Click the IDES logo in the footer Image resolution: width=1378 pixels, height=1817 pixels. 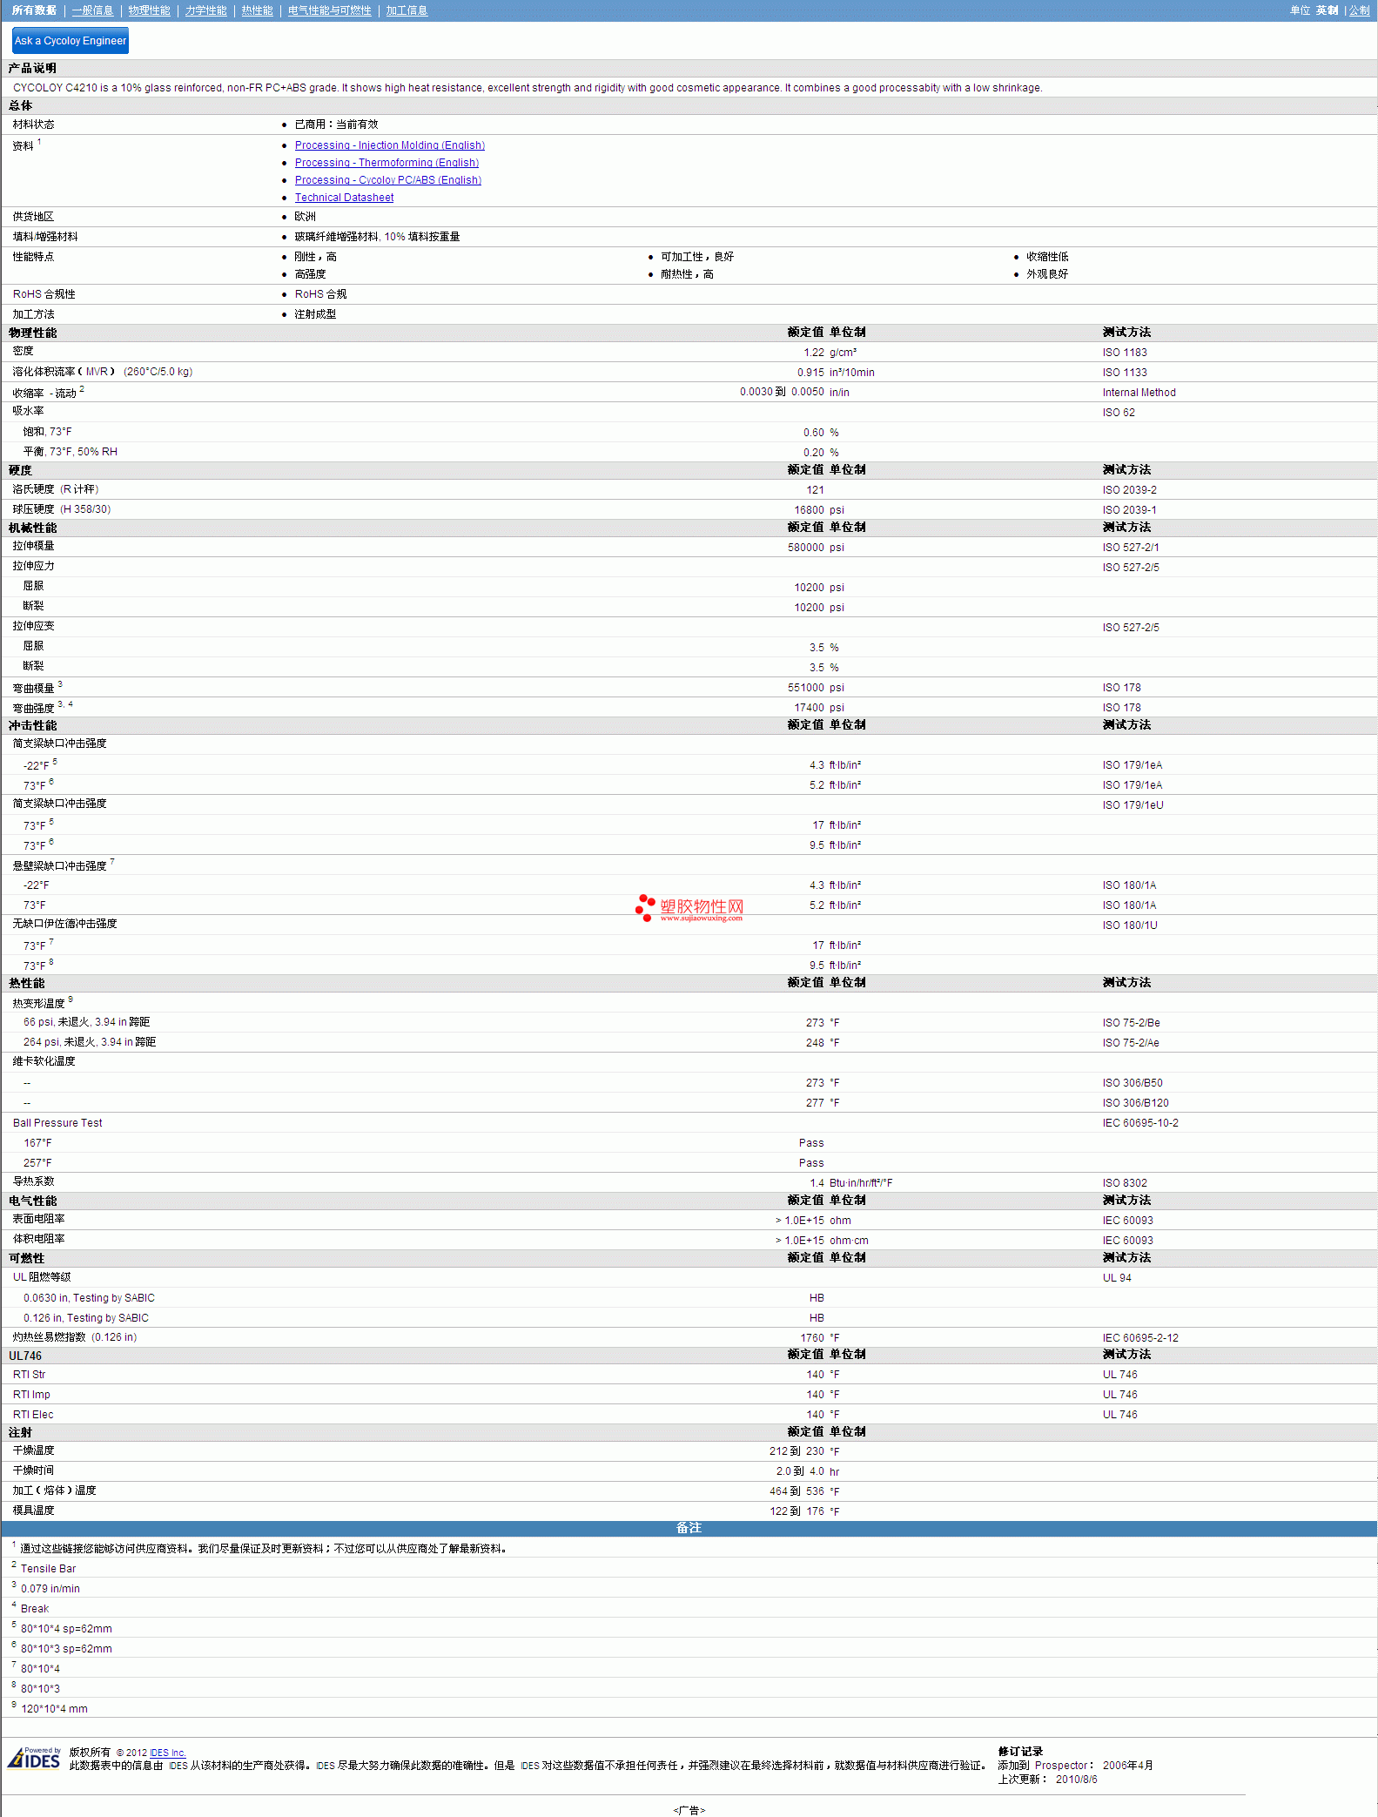click(x=34, y=1759)
